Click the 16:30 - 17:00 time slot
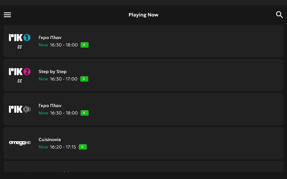This screenshot has width=287, height=179. (64, 79)
